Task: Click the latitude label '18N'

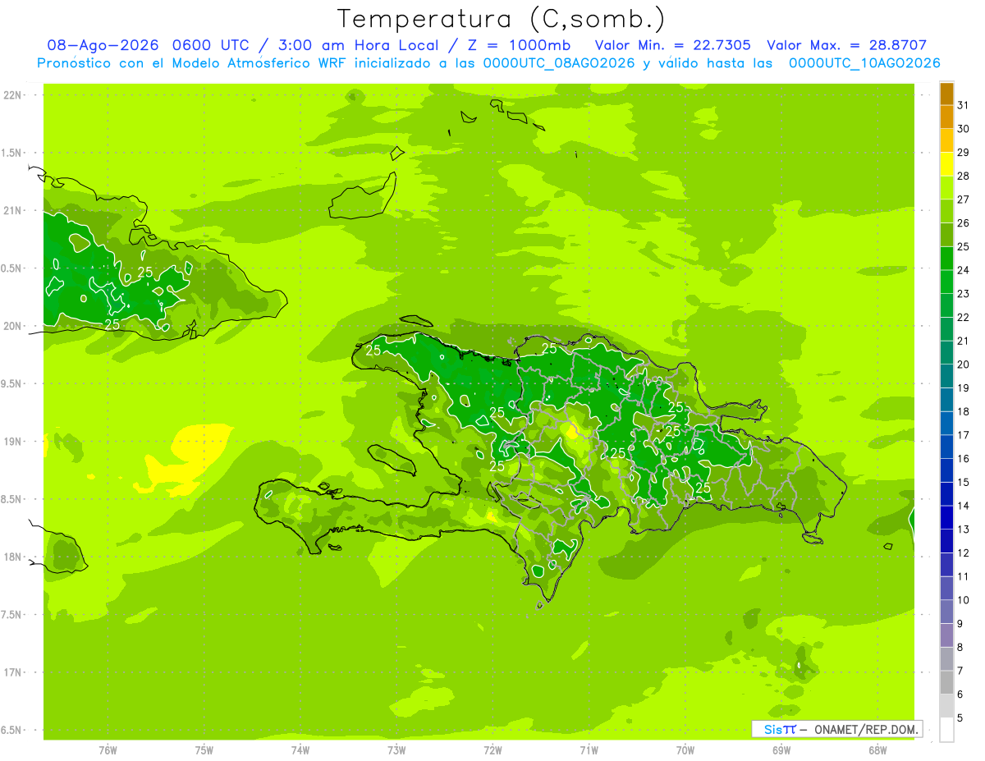Action: pyautogui.click(x=12, y=557)
